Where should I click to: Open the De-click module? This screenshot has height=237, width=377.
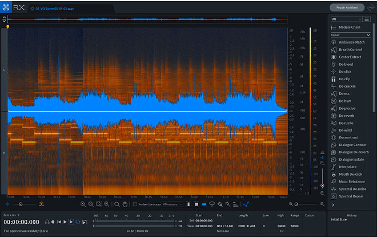(341, 72)
